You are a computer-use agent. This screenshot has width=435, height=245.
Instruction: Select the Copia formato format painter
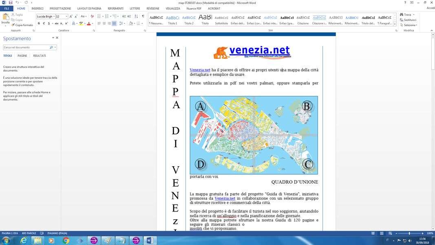[x=22, y=25]
